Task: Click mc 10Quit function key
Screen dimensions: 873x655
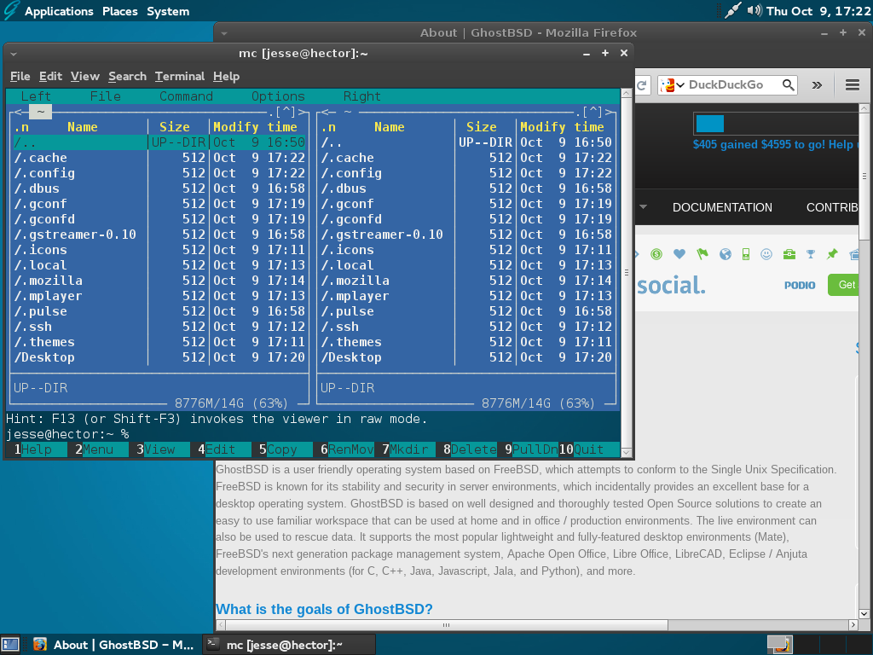Action: pos(589,449)
